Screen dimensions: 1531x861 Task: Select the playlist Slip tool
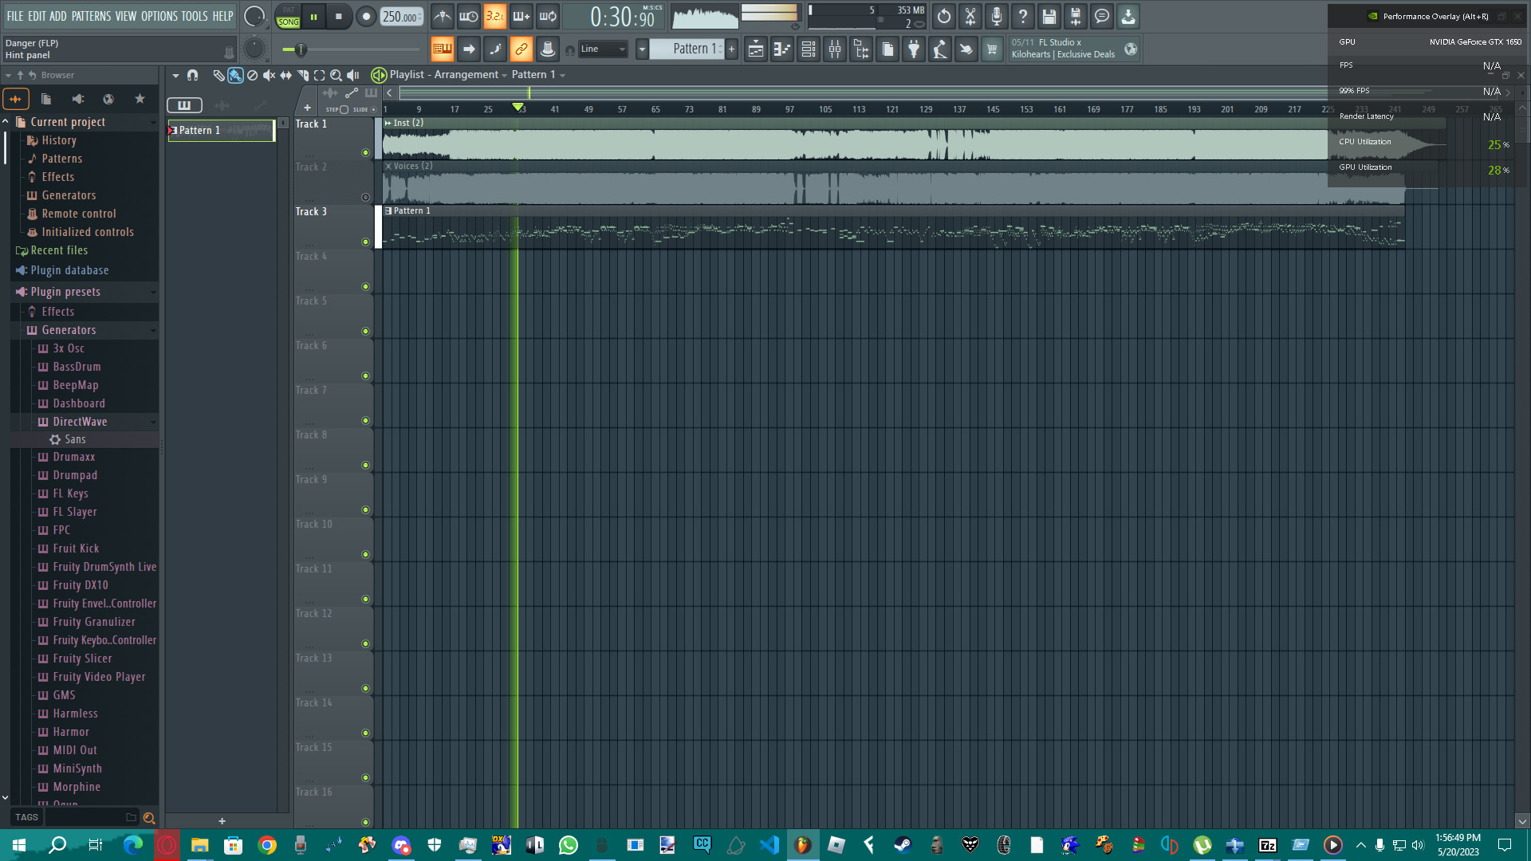285,75
